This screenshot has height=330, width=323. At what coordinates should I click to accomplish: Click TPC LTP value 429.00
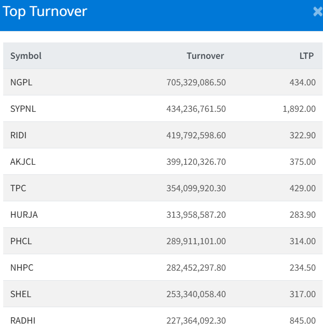point(302,188)
